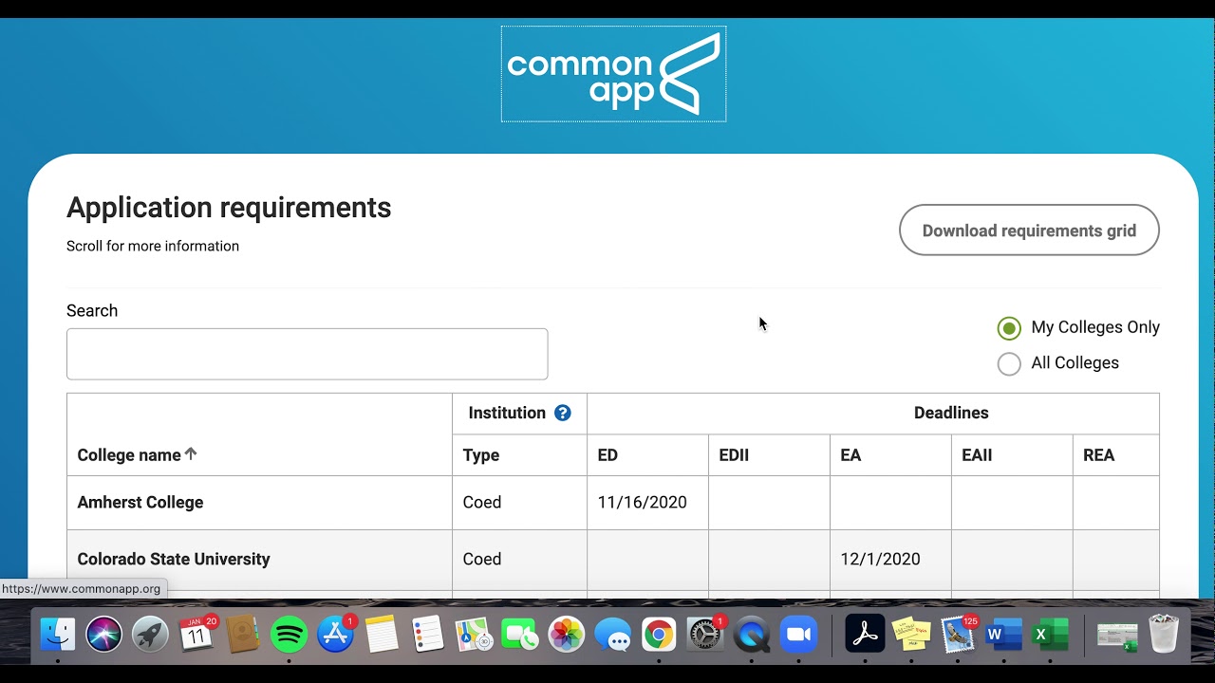The image size is (1215, 683).
Task: Open the Reminders app icon
Action: [x=428, y=634]
